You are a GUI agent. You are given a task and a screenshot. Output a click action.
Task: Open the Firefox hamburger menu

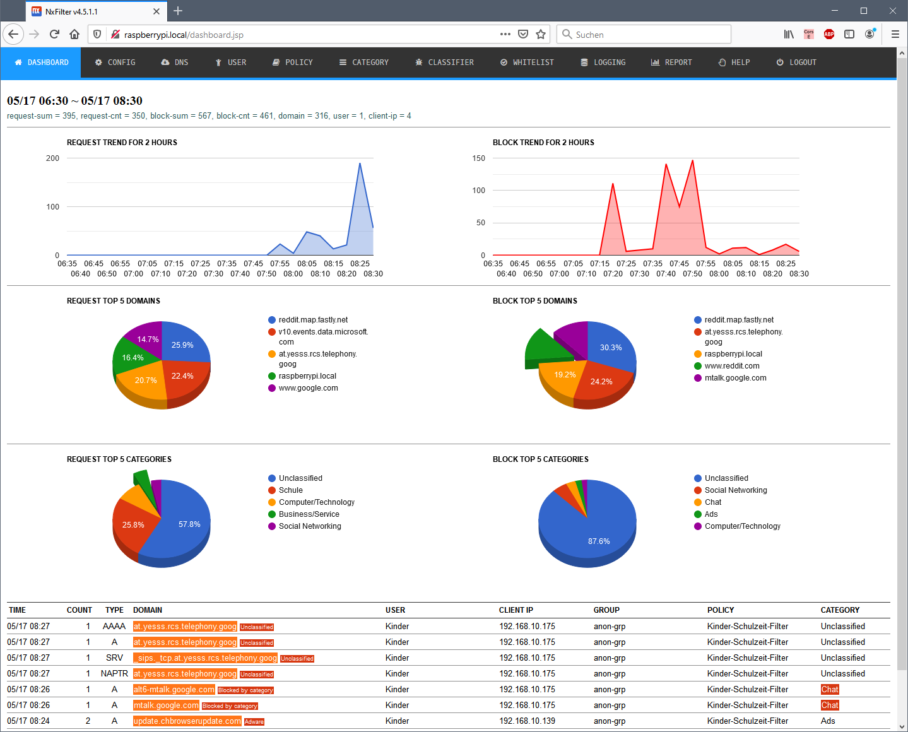[x=895, y=34]
